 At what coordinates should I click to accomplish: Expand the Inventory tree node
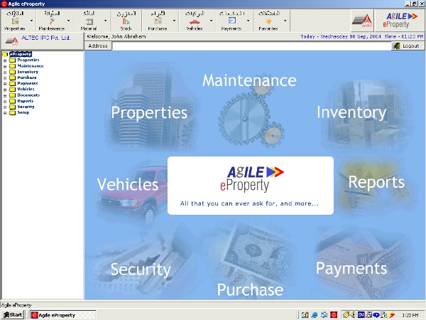(x=5, y=72)
